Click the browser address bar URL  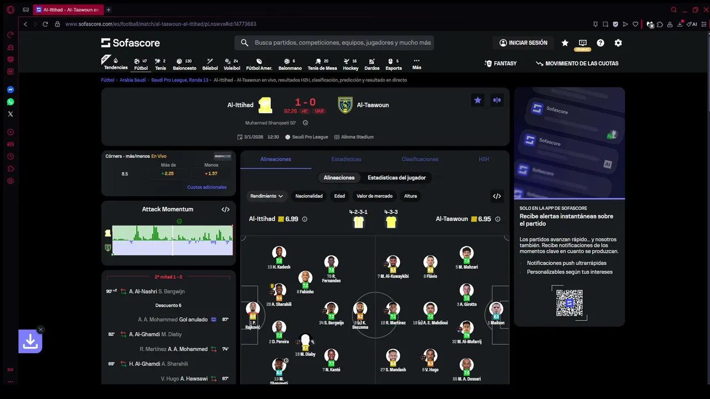coord(161,24)
